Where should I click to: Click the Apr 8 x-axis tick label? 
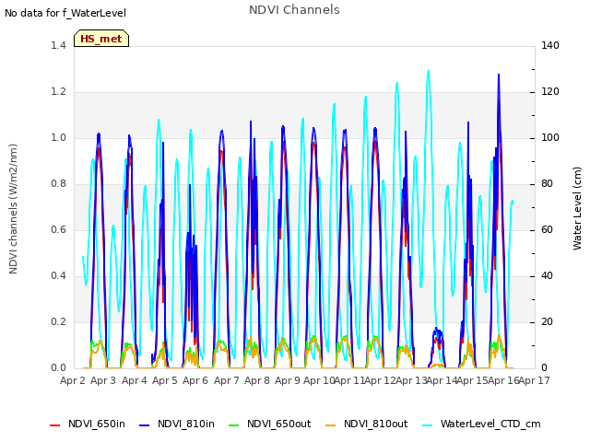click(x=257, y=380)
